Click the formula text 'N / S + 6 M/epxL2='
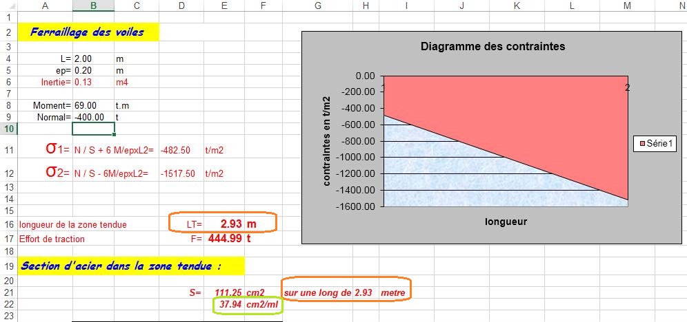687x322 pixels. coord(114,150)
